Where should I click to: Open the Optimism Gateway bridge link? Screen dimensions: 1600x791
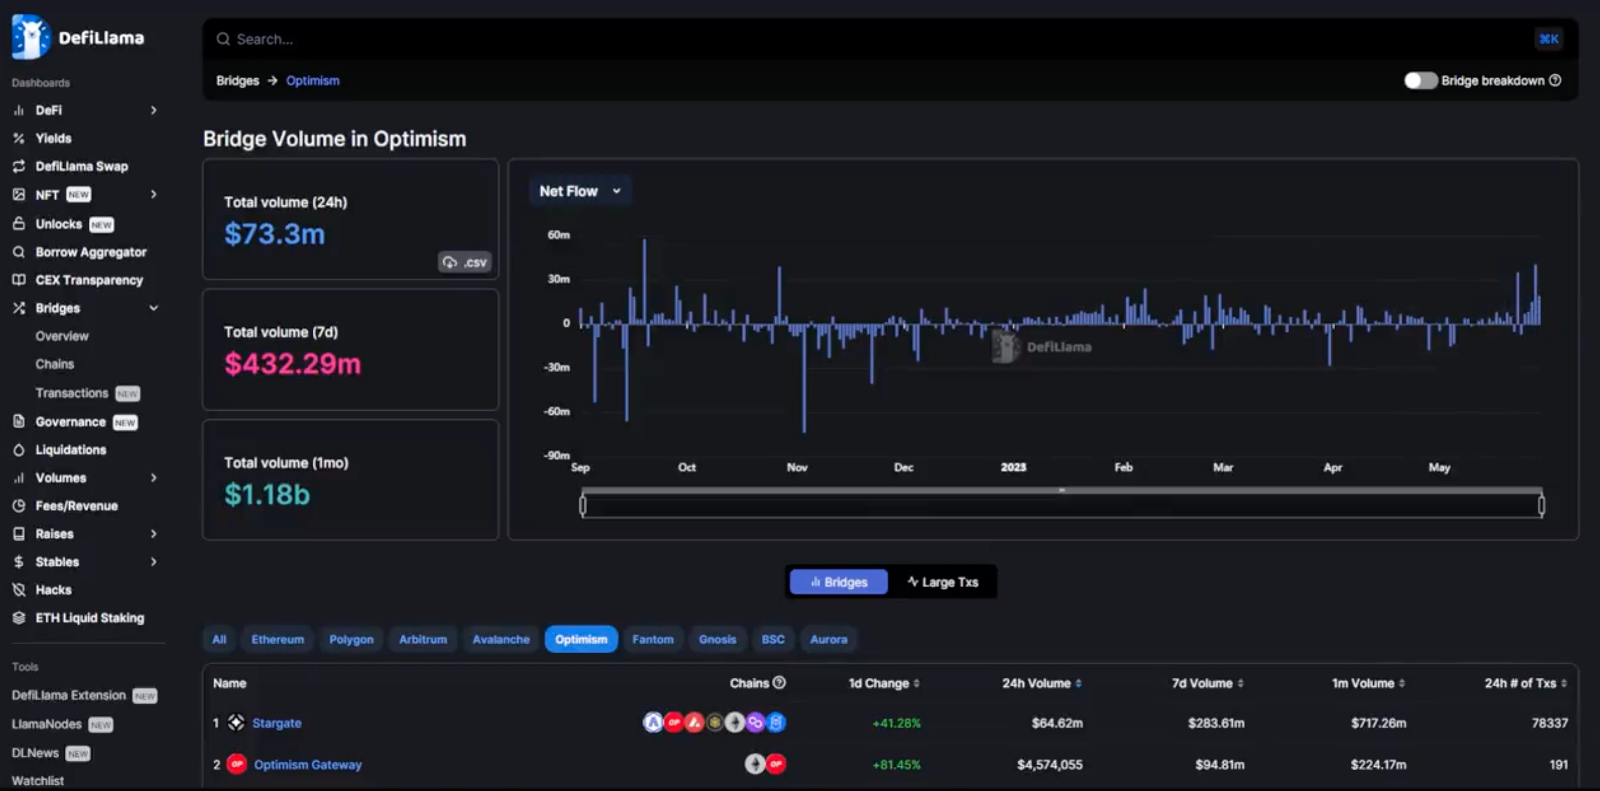307,765
